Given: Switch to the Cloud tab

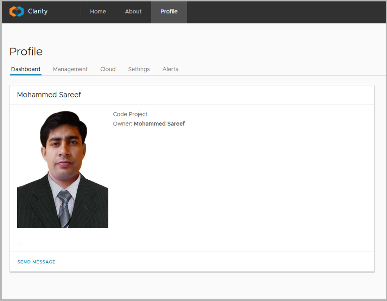Looking at the screenshot, I should pos(108,69).
